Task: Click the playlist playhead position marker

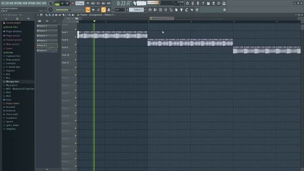Action: [94, 21]
